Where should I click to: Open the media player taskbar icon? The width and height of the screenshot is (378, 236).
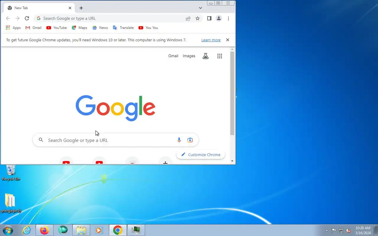(100, 230)
